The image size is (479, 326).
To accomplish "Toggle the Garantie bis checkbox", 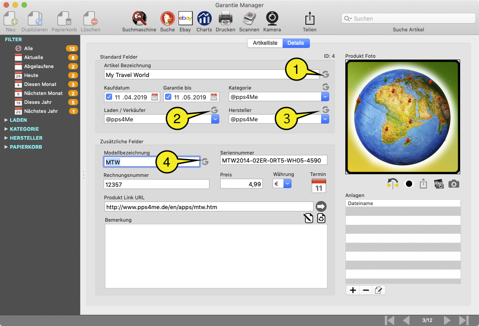I will pyautogui.click(x=168, y=97).
